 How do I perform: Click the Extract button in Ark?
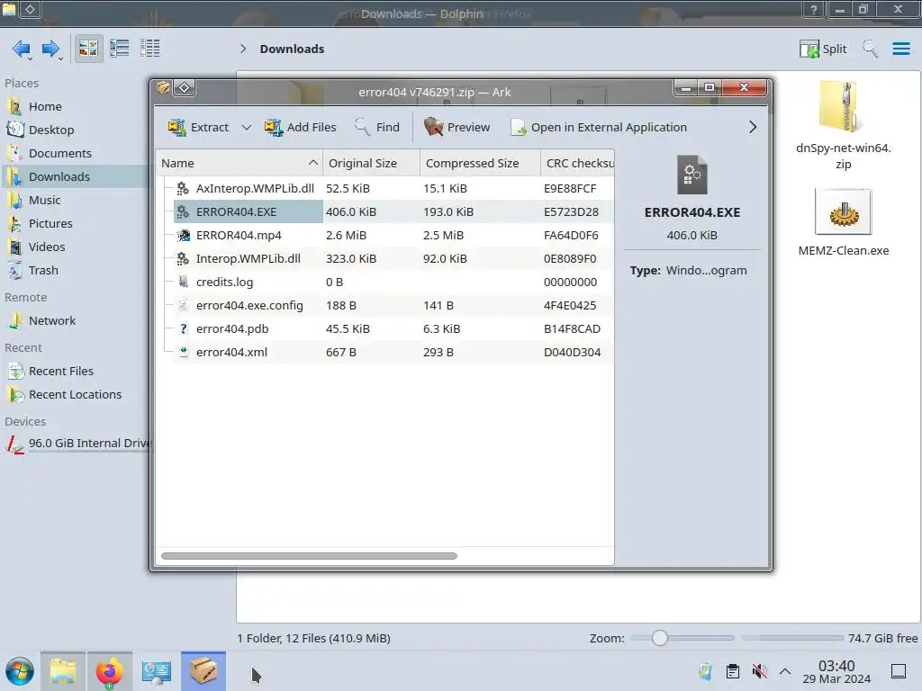(x=198, y=127)
